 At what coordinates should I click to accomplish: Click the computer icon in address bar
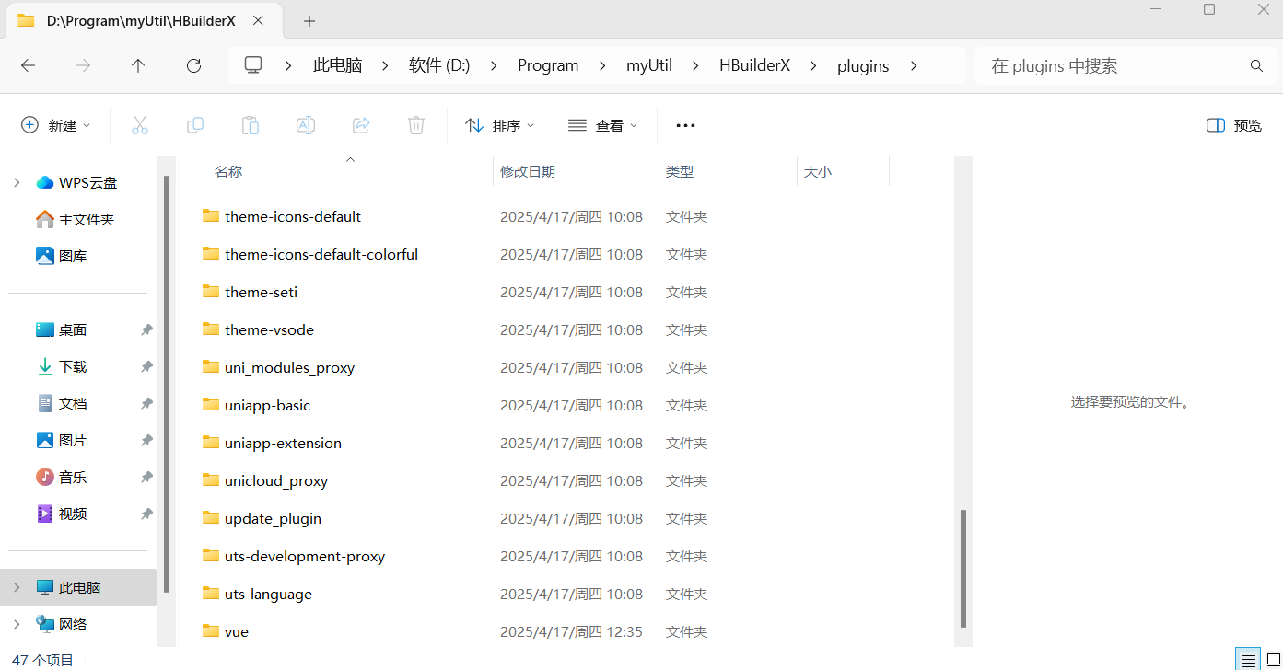pos(253,65)
